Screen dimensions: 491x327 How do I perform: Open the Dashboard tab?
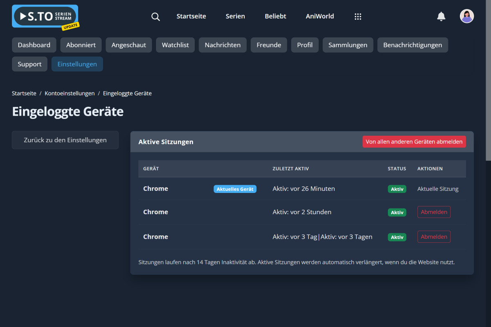coord(34,45)
